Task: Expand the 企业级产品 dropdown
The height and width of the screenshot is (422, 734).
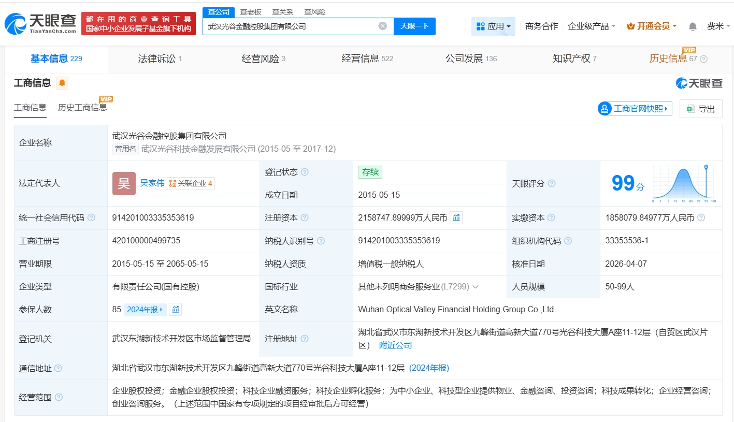Action: [x=592, y=26]
